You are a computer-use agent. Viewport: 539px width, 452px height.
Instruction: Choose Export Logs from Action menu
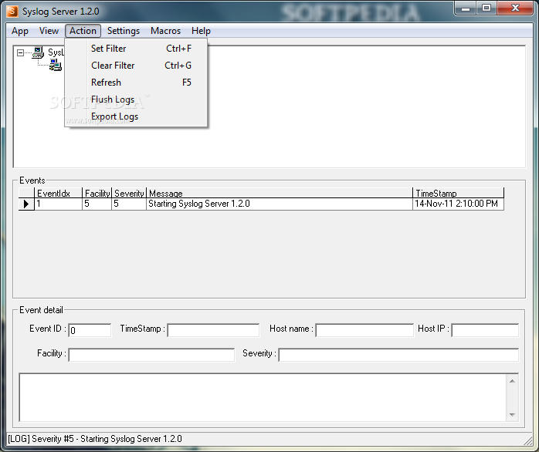(x=136, y=116)
